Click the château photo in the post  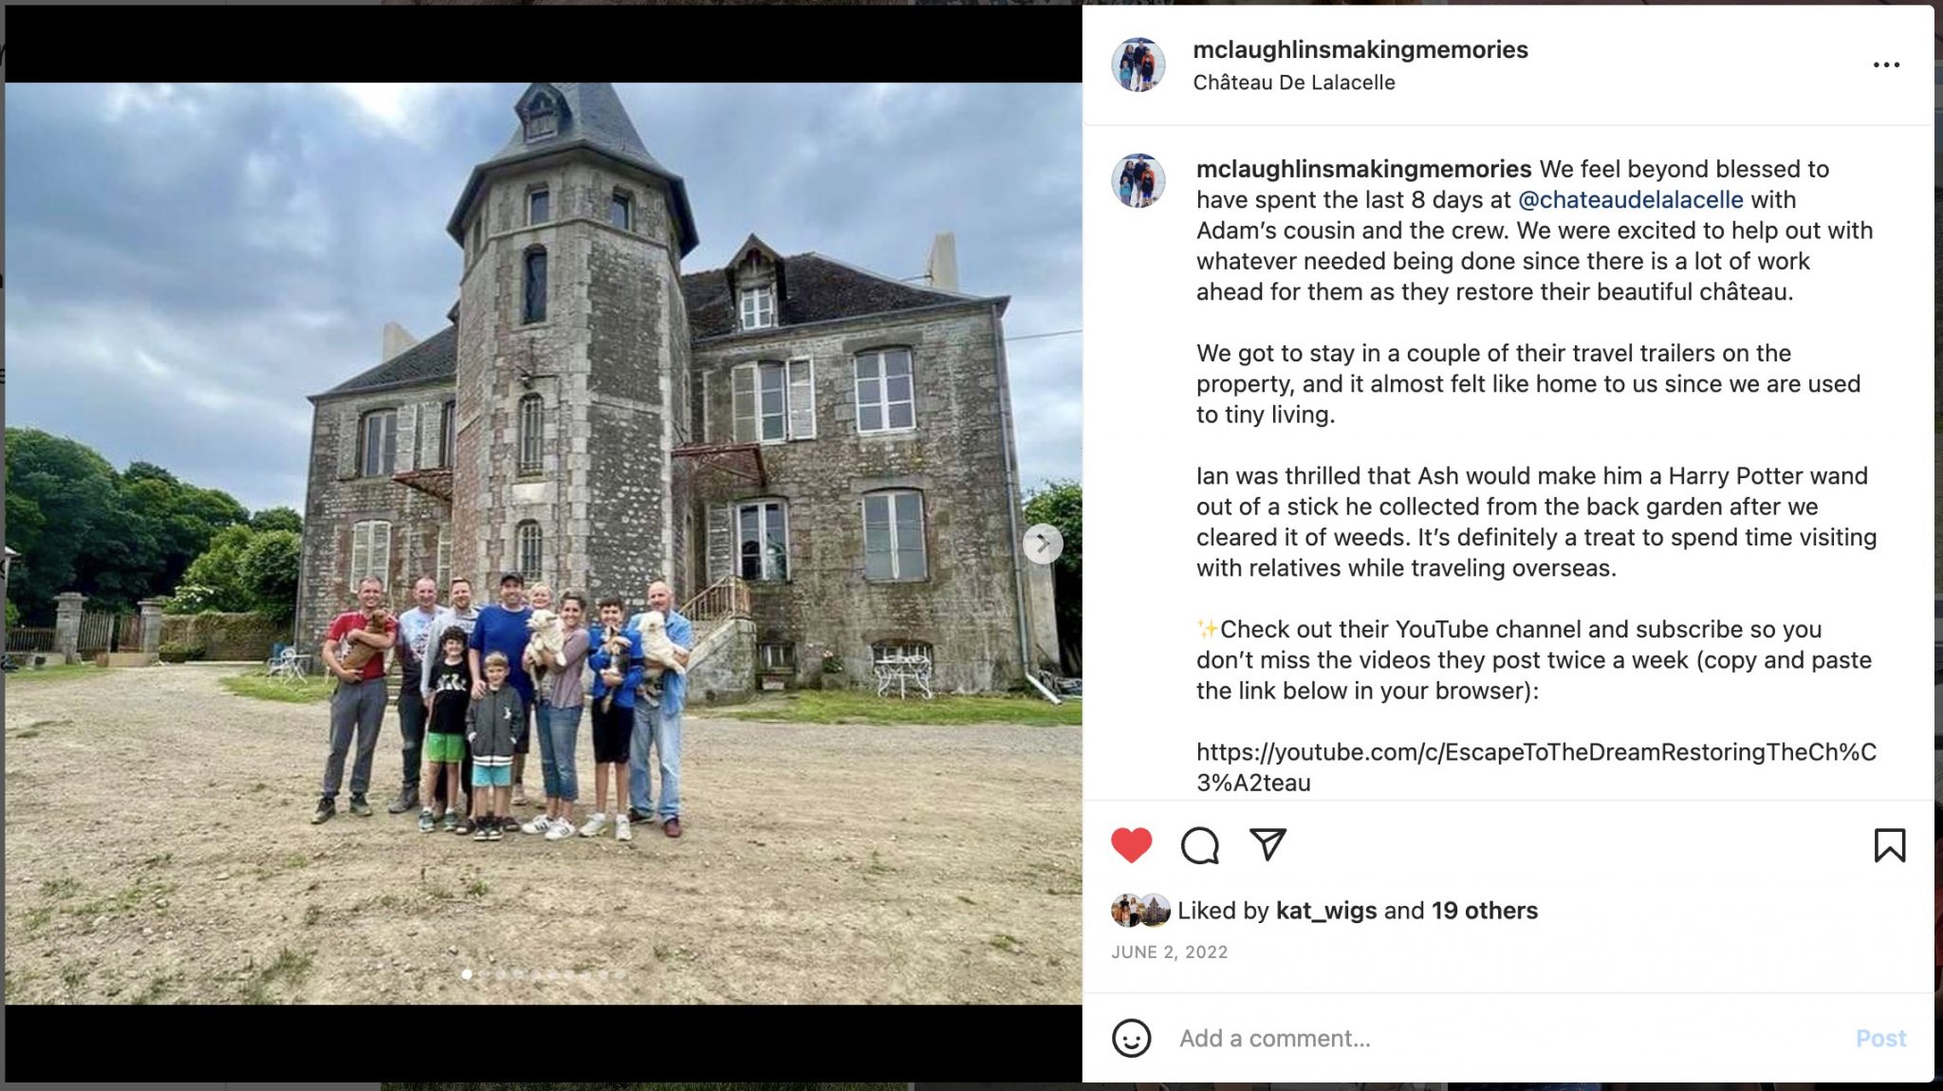[543, 544]
